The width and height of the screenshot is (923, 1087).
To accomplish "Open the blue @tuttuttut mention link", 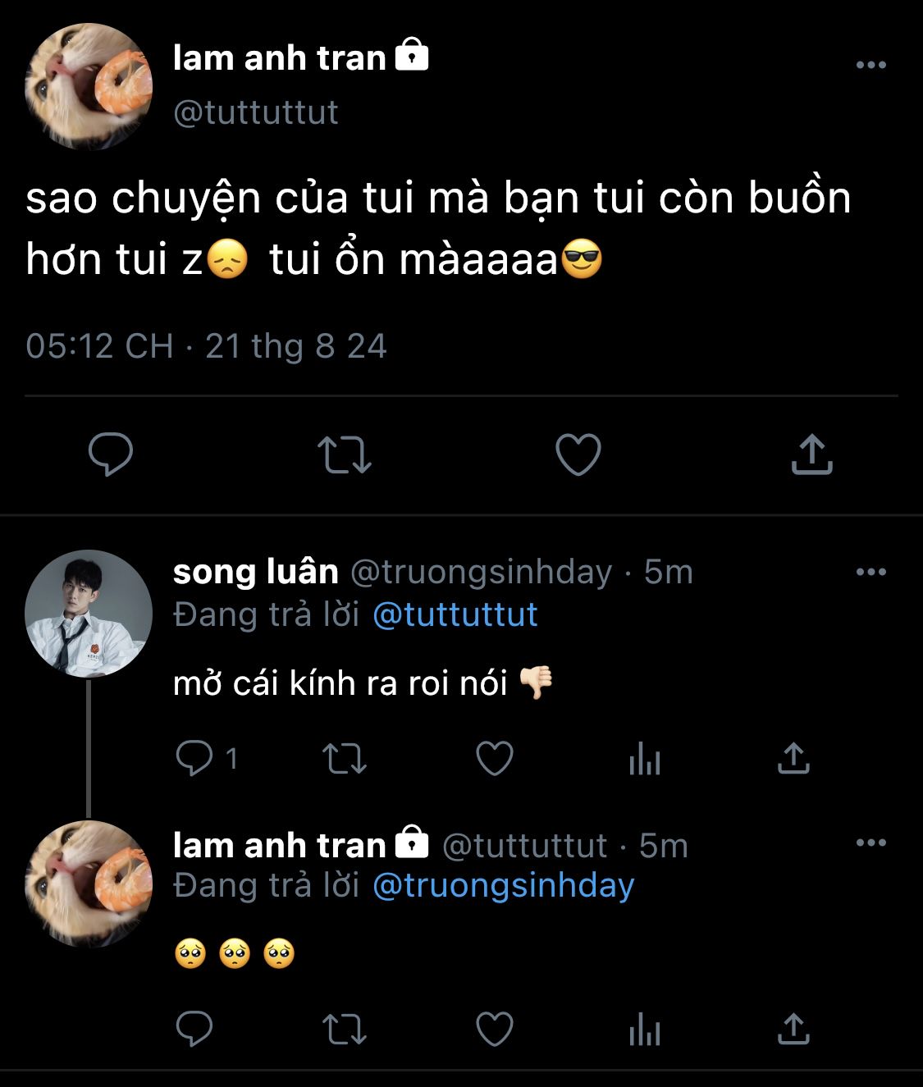I will (455, 614).
